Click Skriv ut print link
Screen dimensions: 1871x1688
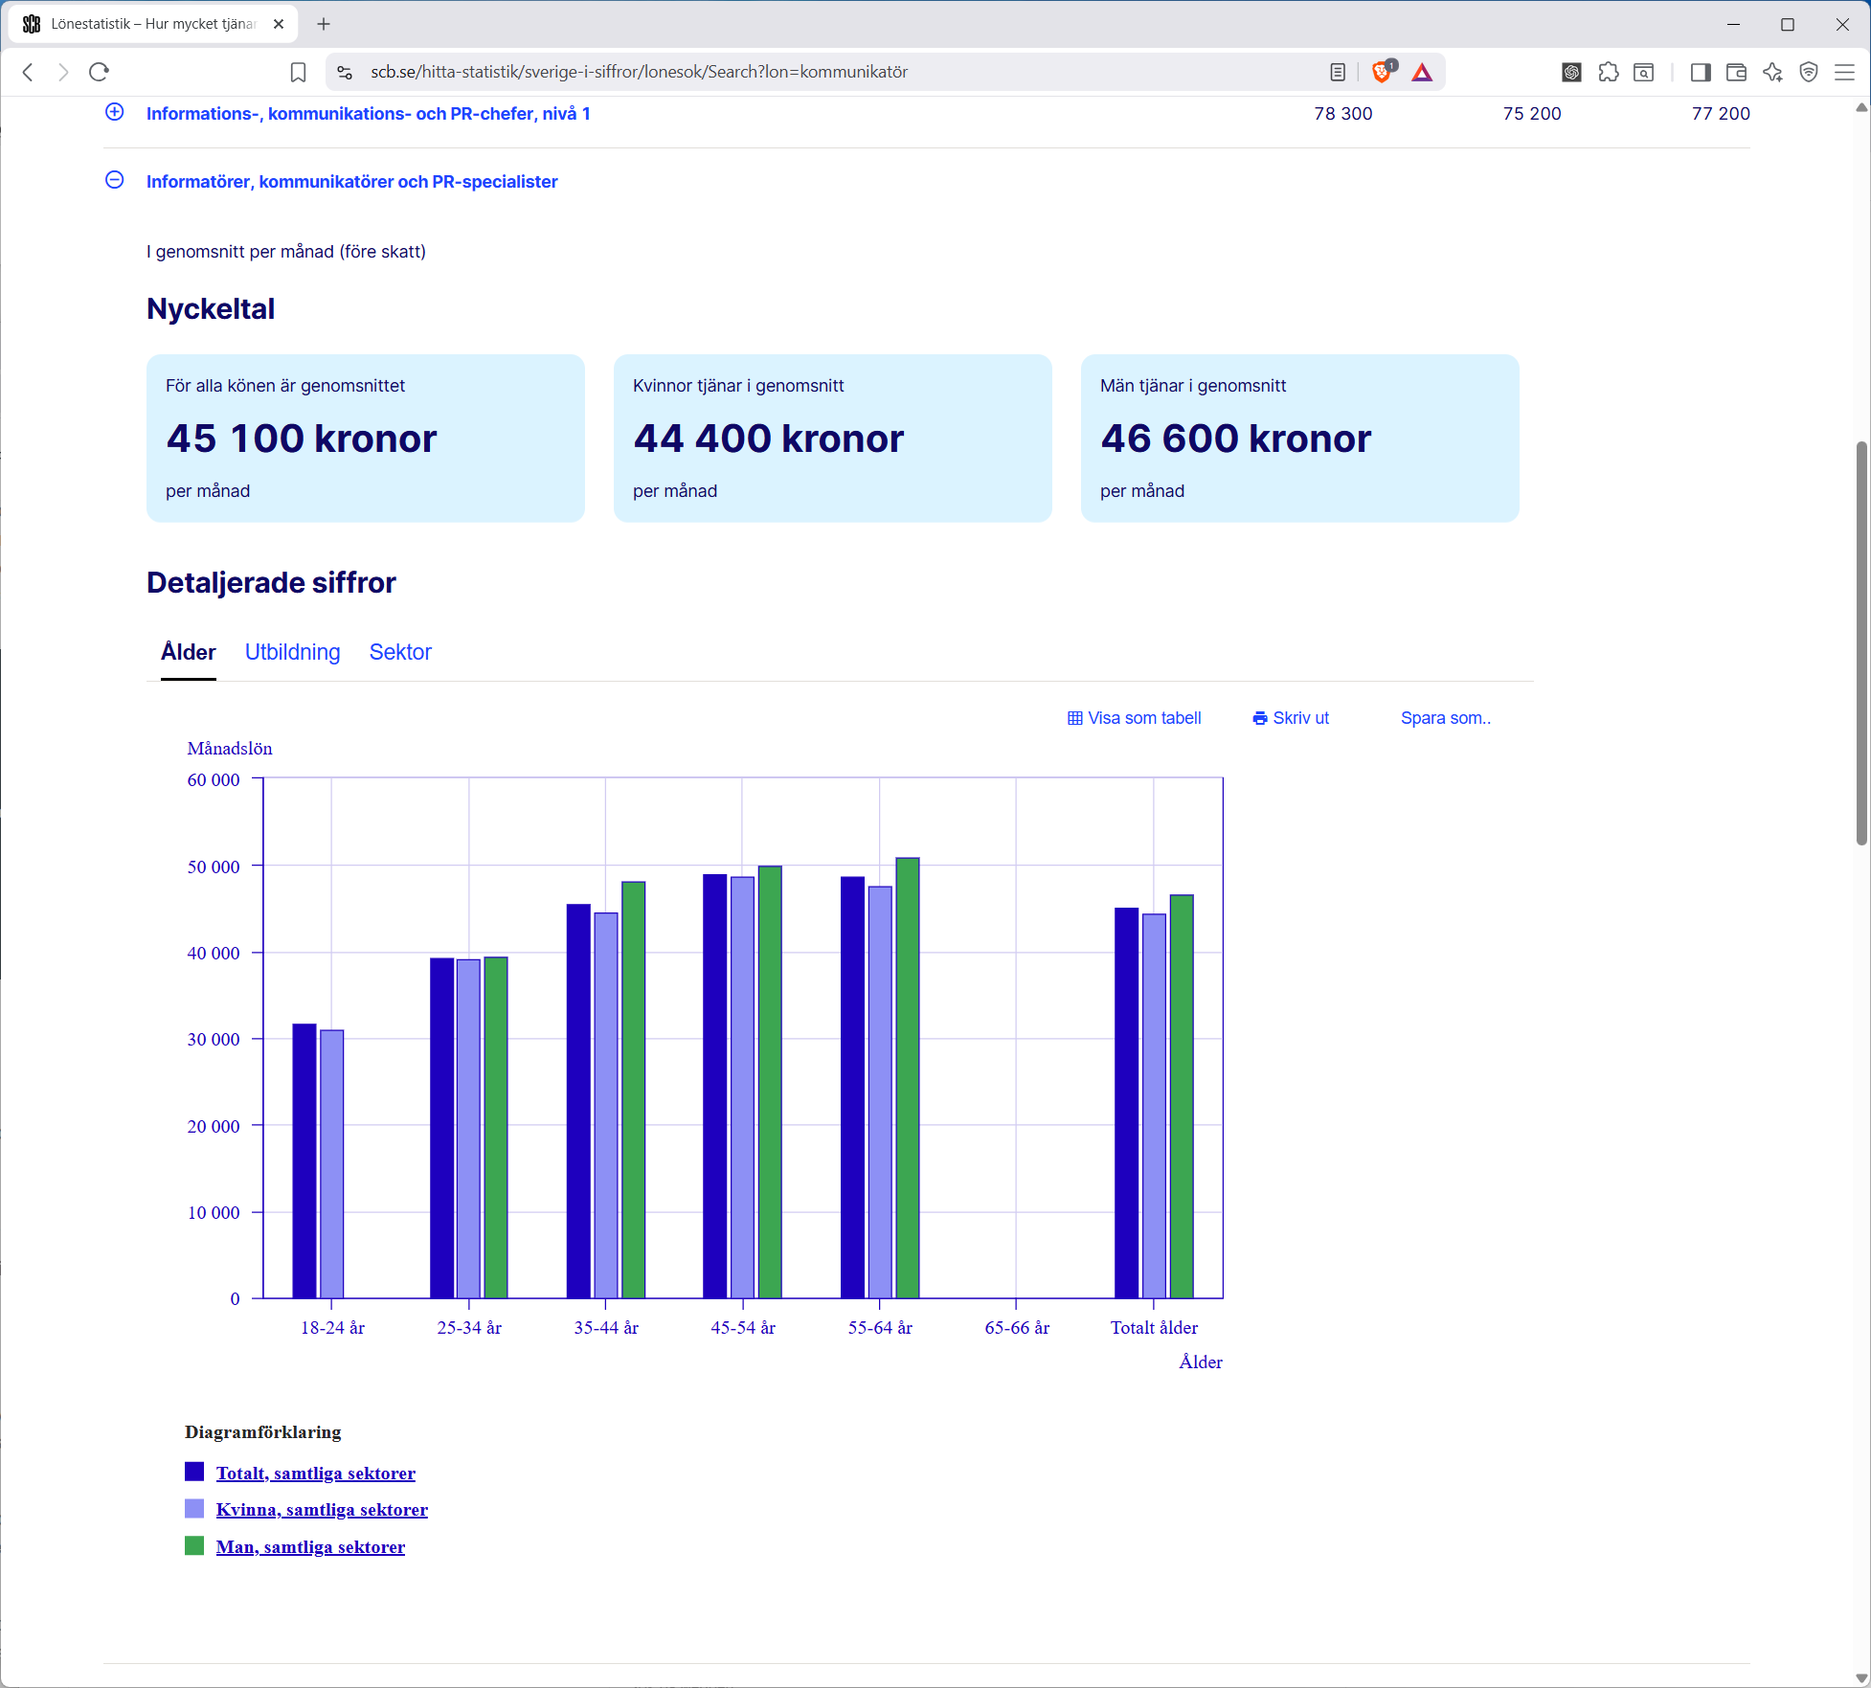[1291, 718]
